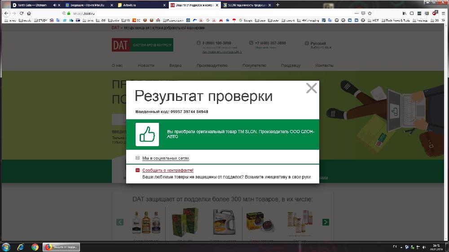
Task: Show next products with right carousel arrow
Action: pos(326,222)
